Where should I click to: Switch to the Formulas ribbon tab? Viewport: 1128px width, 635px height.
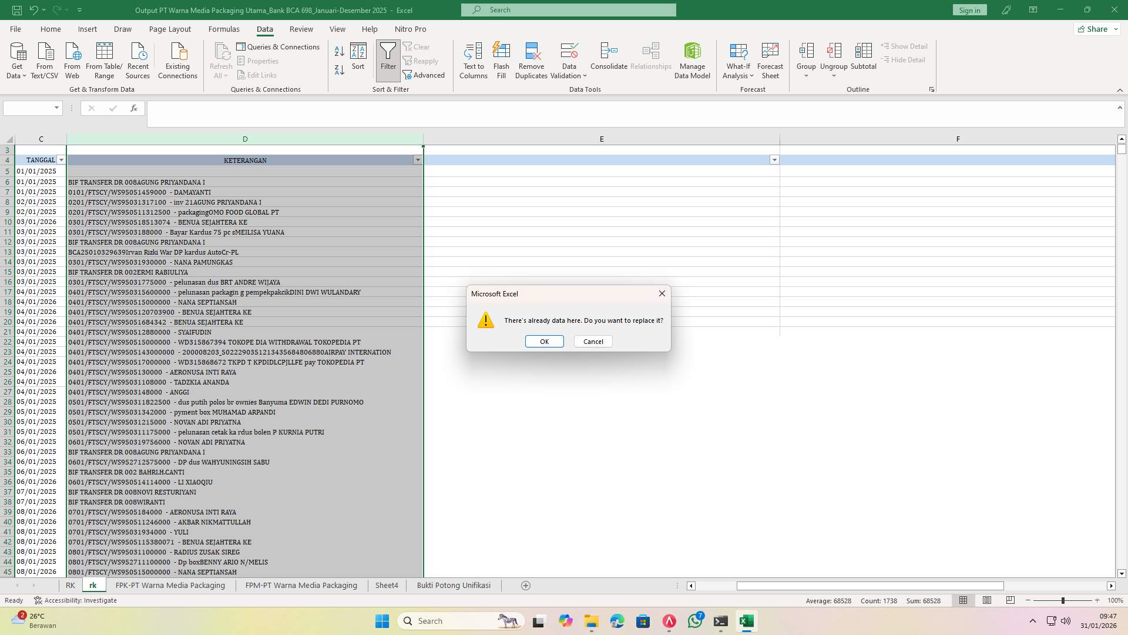point(224,29)
